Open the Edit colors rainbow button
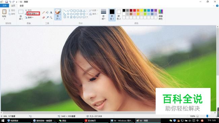 [161, 14]
